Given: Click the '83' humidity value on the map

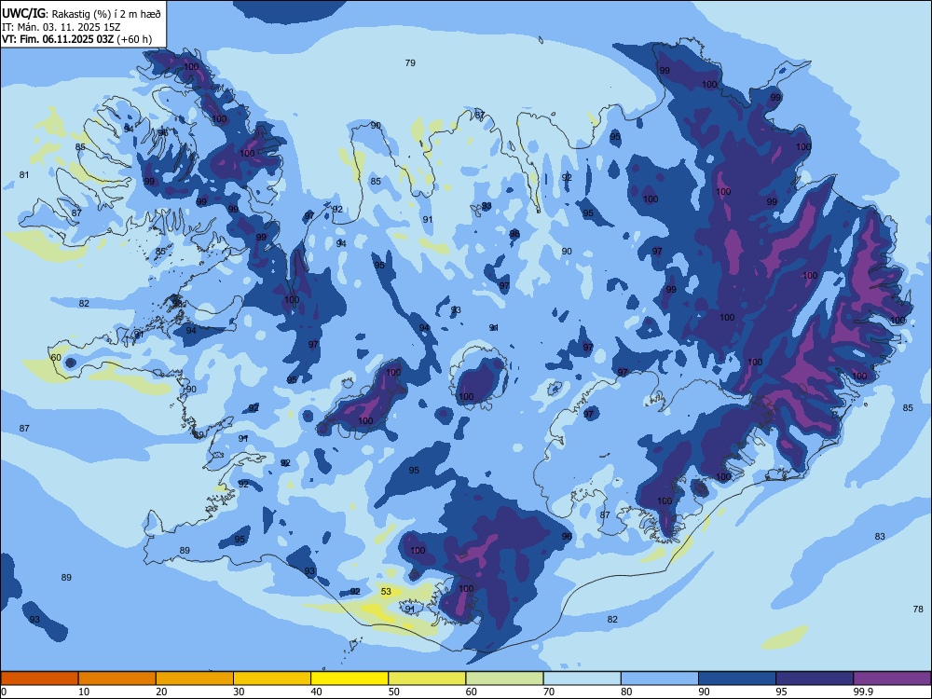Looking at the screenshot, I should pos(880,536).
